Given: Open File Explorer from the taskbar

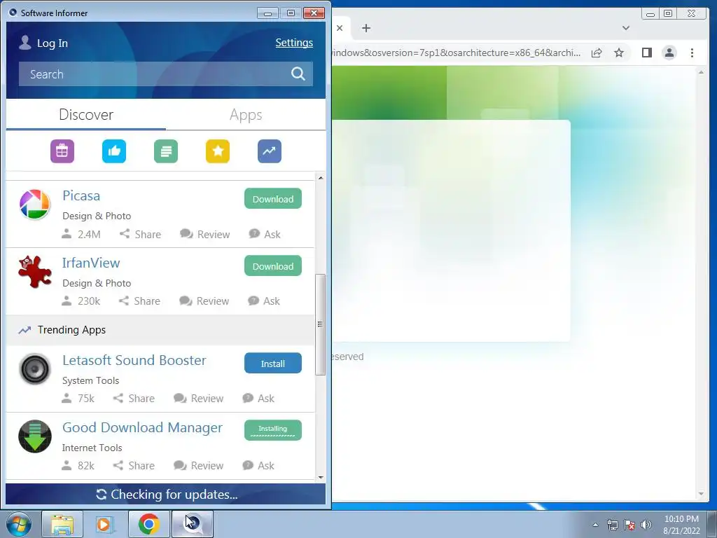Looking at the screenshot, I should pos(62,524).
